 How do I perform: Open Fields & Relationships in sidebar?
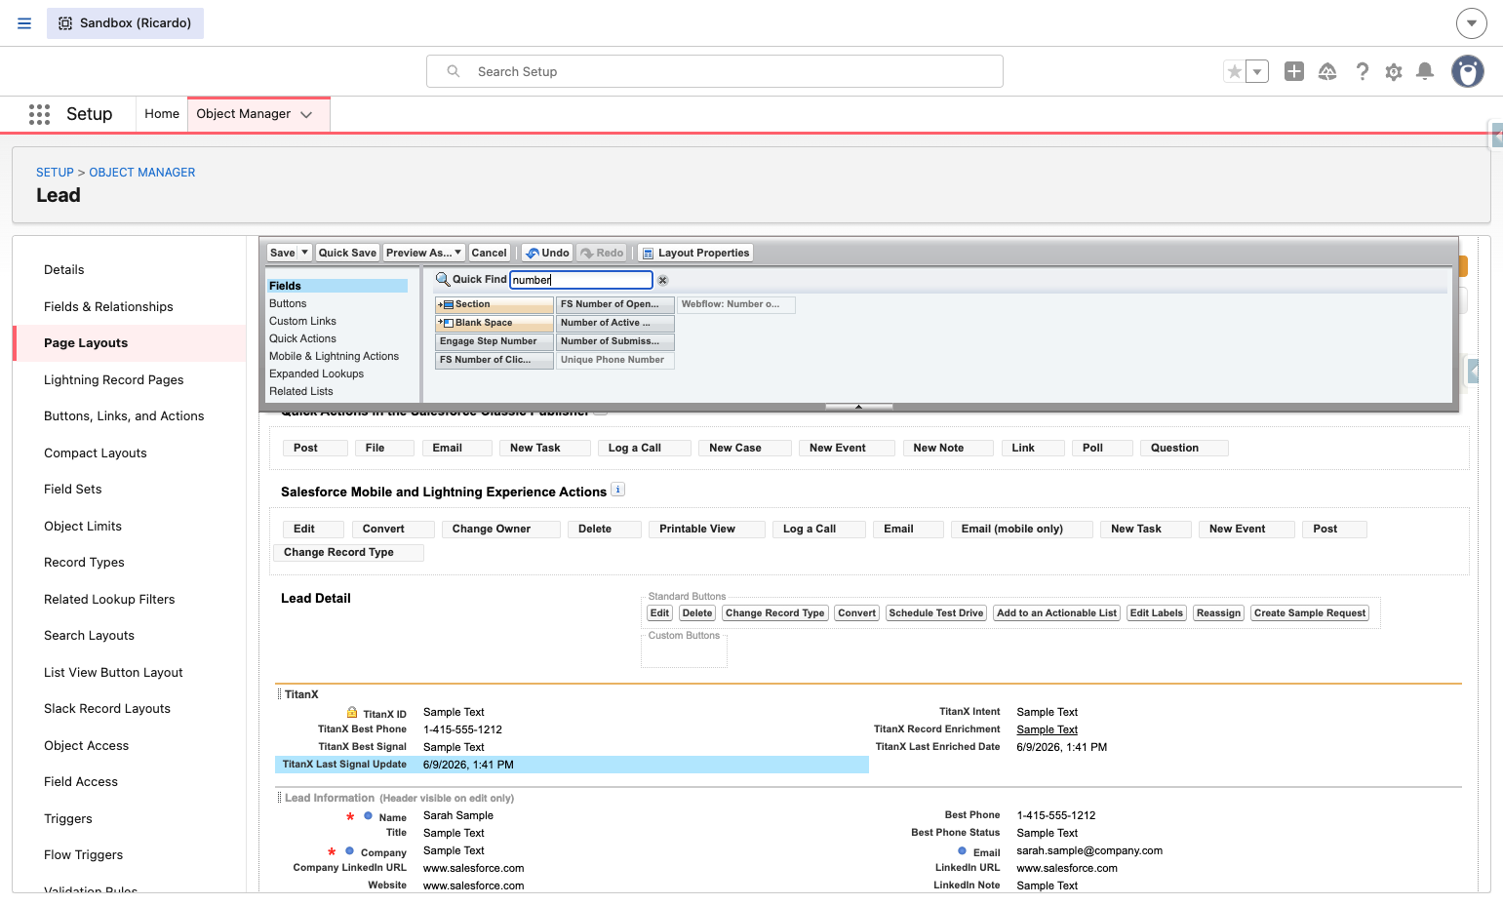pyautogui.click(x=108, y=306)
